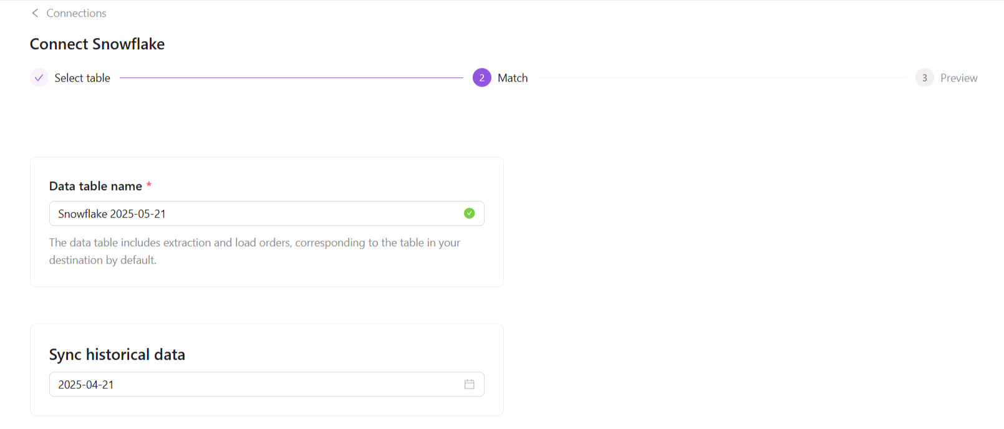Image resolution: width=1004 pixels, height=429 pixels.
Task: Click the completed checkmark step icon
Action: (39, 78)
